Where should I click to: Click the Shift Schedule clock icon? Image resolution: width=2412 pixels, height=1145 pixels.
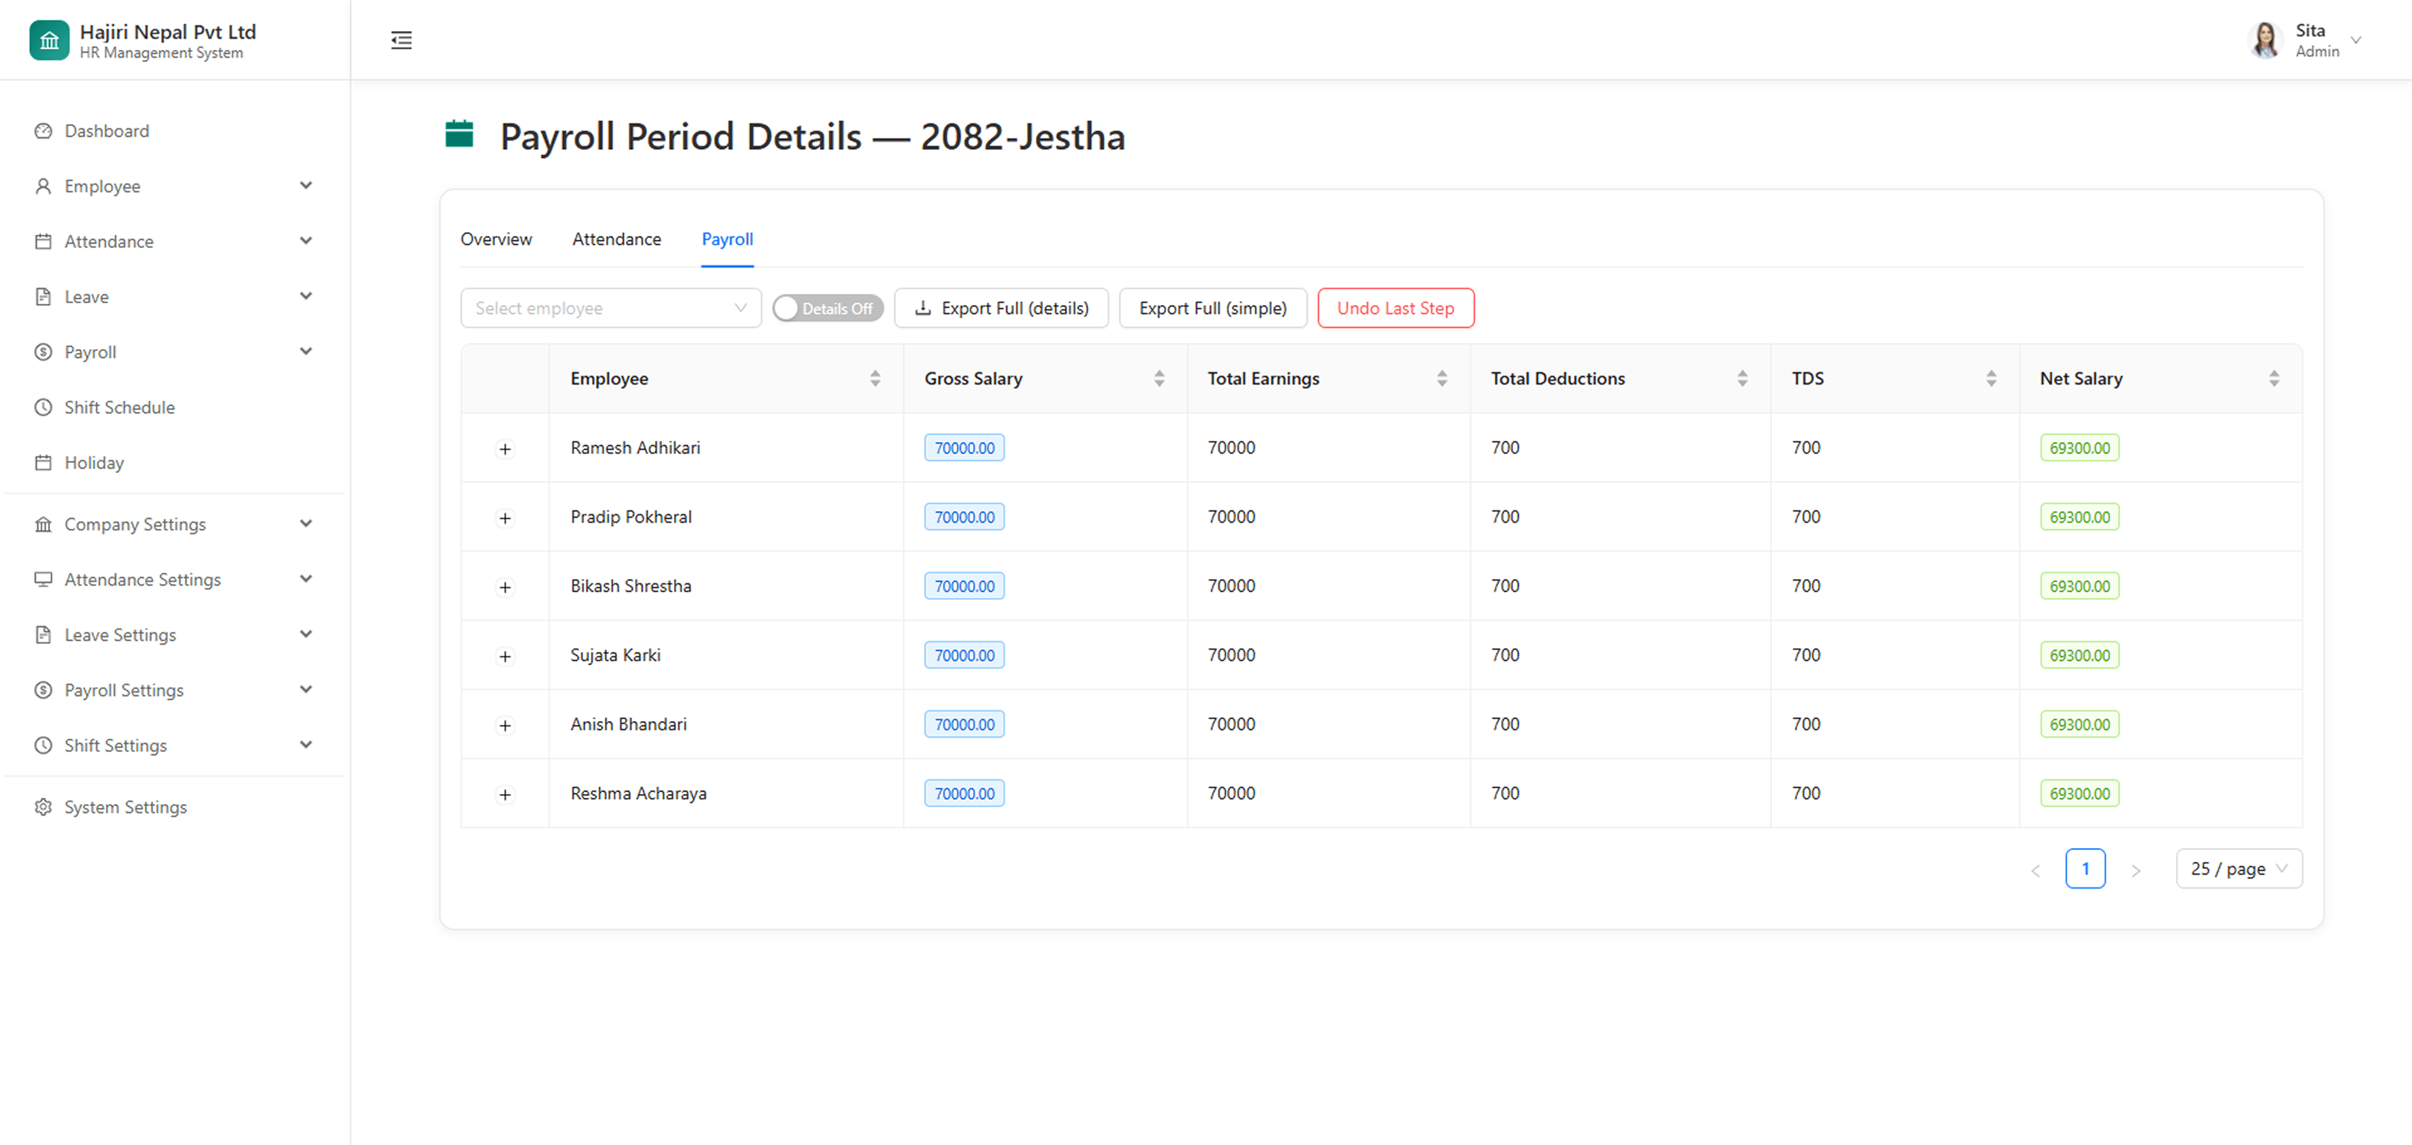(x=43, y=407)
